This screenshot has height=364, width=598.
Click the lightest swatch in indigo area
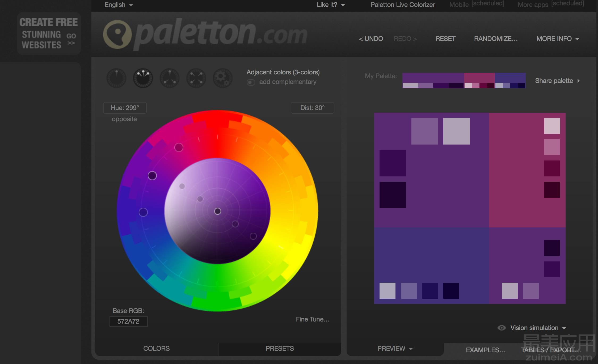pyautogui.click(x=388, y=291)
